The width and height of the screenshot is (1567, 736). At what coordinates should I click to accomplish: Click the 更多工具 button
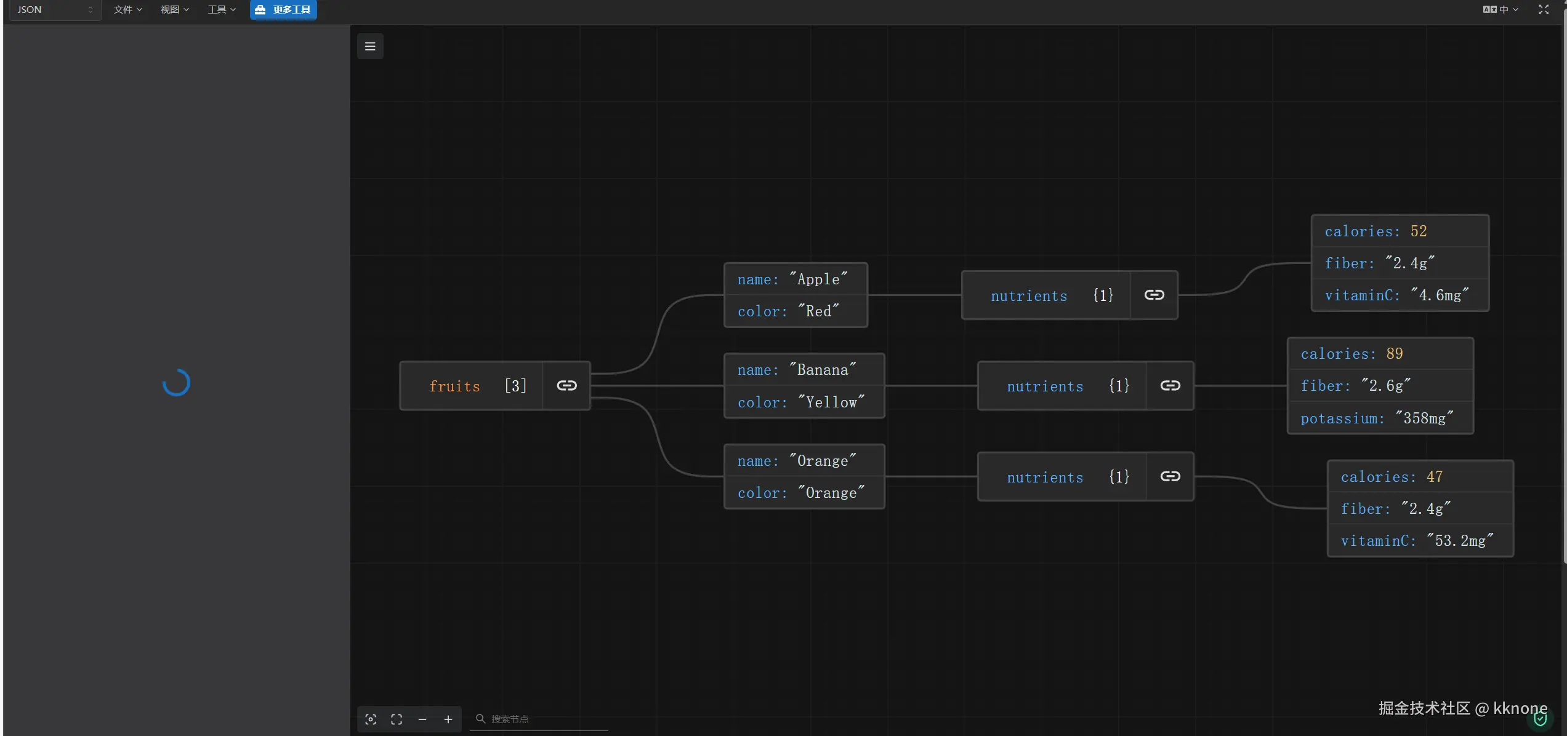coord(283,9)
